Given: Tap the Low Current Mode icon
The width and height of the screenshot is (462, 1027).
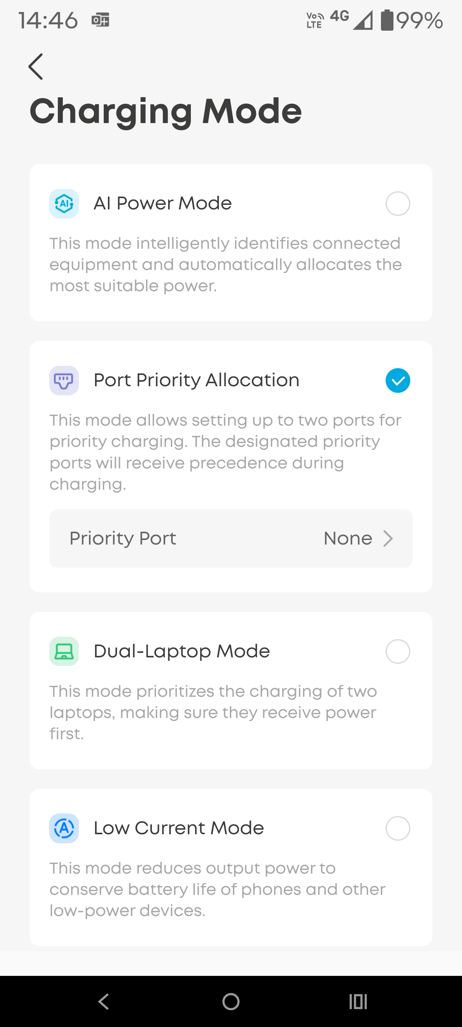Looking at the screenshot, I should (64, 828).
